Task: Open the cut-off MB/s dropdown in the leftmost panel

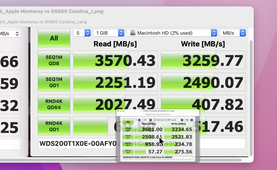Action: point(10,34)
